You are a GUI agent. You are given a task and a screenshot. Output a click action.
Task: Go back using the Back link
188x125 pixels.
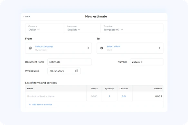pos(26,16)
